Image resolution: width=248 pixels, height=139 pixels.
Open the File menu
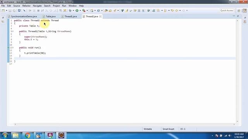3,6
